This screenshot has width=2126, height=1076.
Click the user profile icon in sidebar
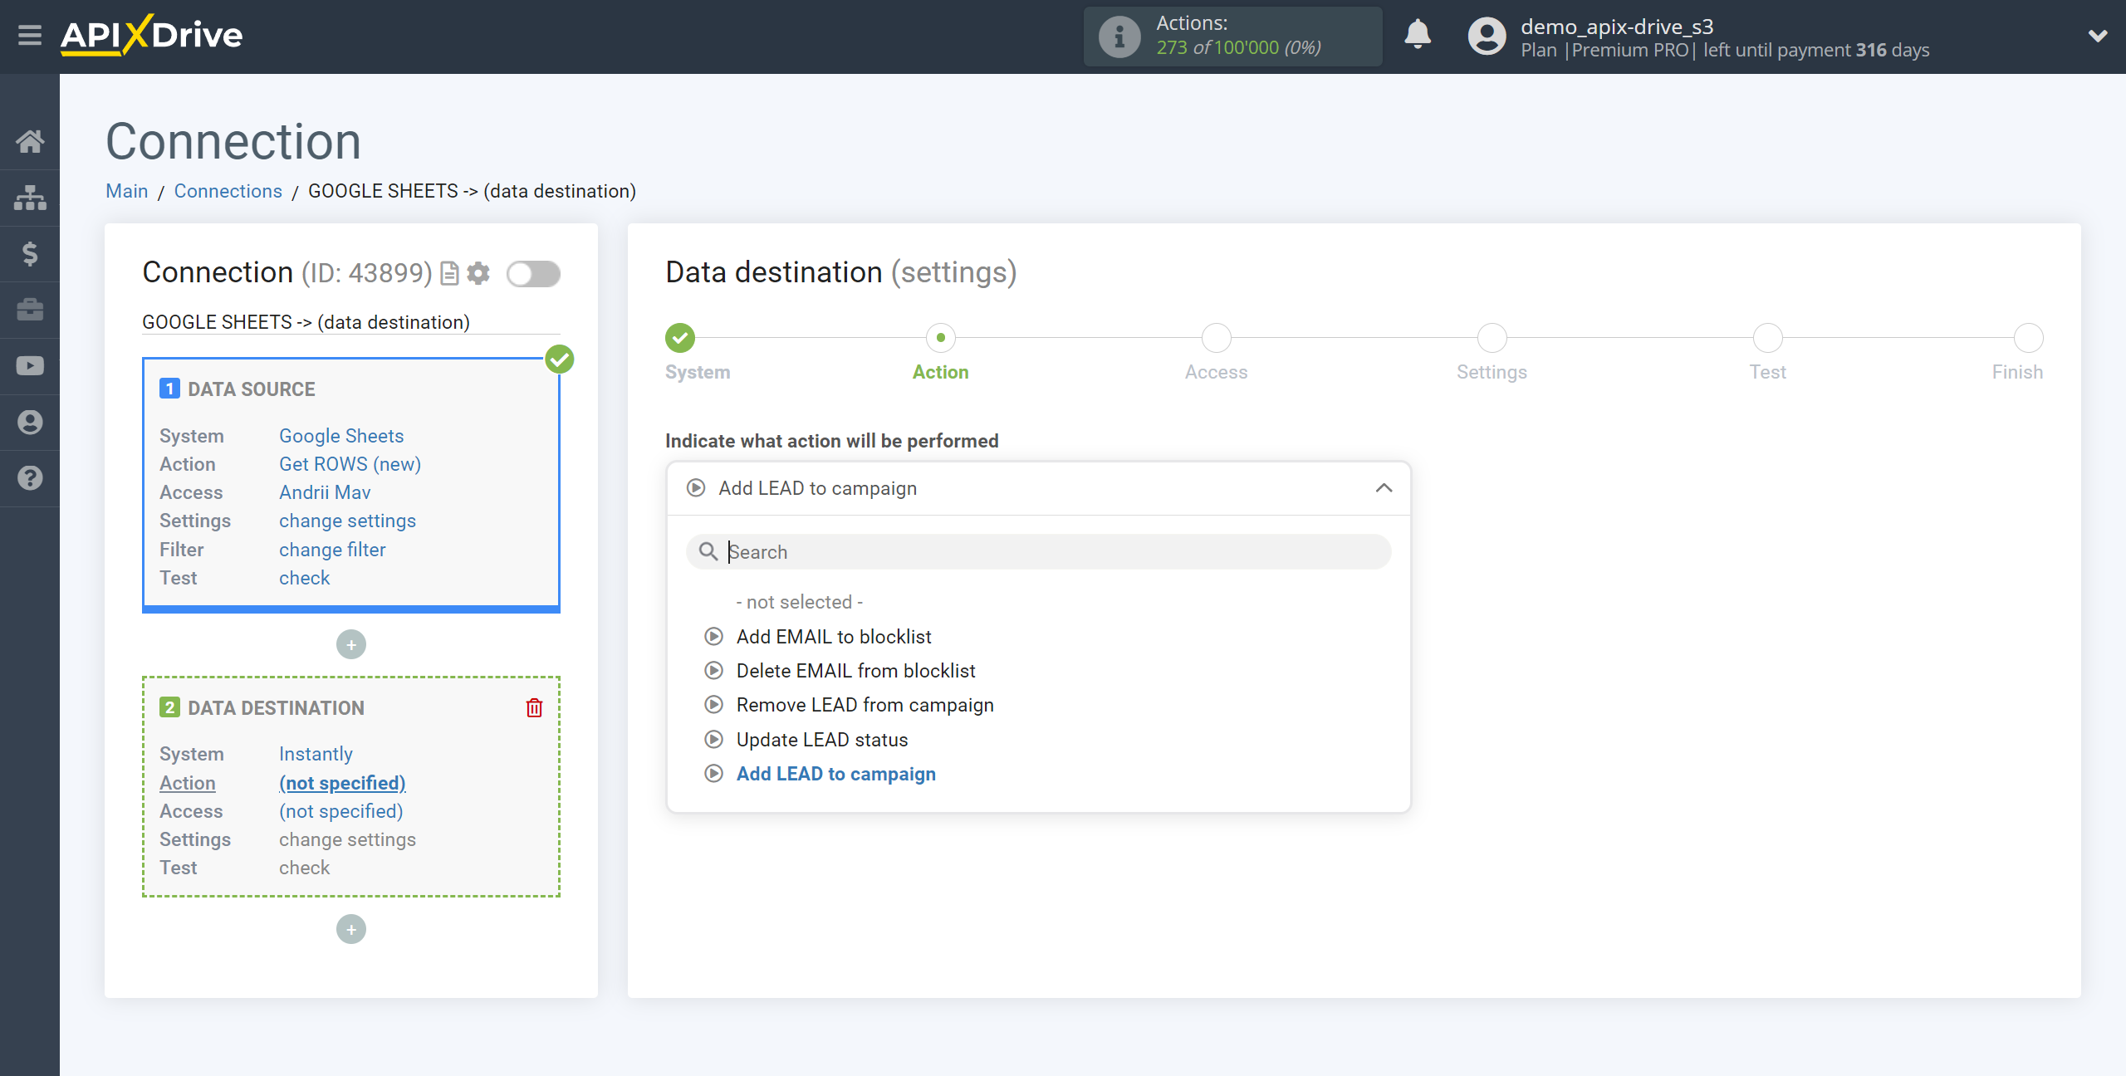(x=29, y=423)
